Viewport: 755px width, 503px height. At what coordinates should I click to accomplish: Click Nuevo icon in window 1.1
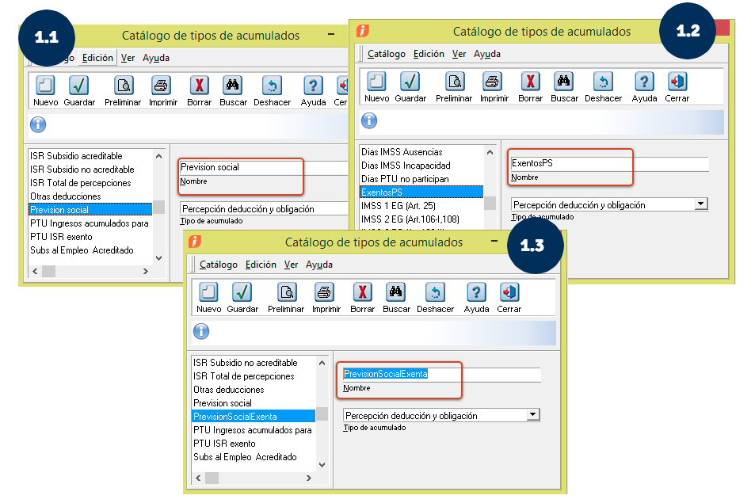tap(45, 86)
